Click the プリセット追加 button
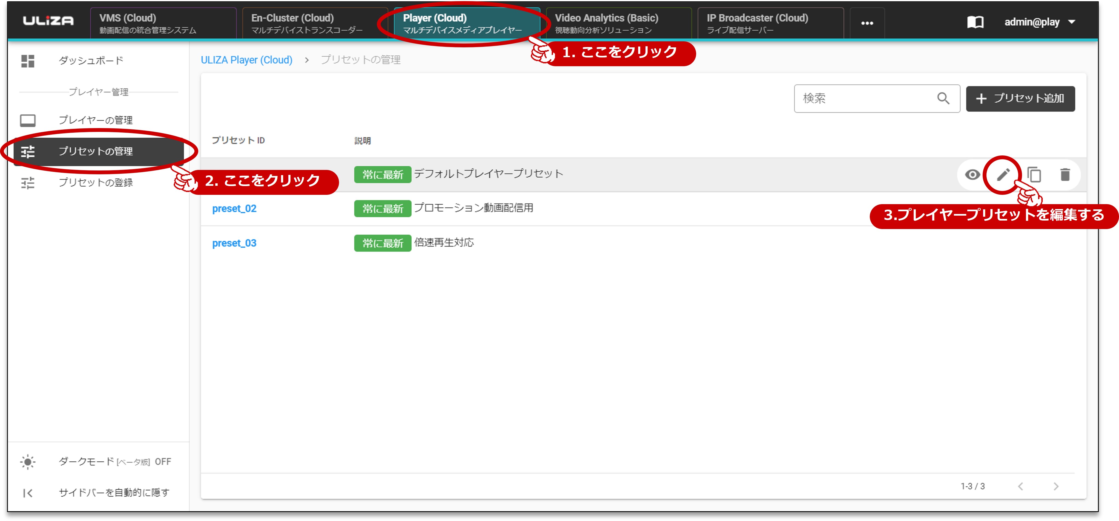1119x521 pixels. (1020, 99)
